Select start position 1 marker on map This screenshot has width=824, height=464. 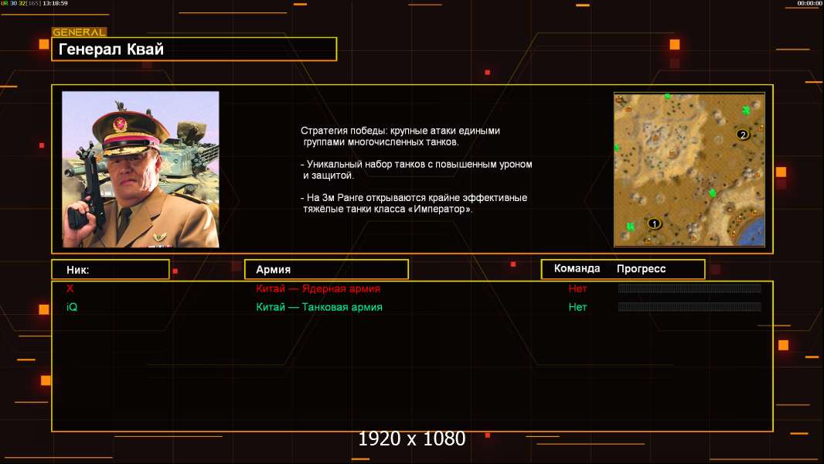tap(654, 223)
